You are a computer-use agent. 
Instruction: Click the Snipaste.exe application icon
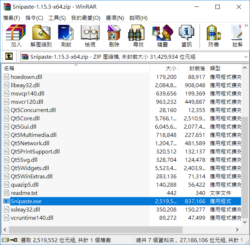click(6, 201)
